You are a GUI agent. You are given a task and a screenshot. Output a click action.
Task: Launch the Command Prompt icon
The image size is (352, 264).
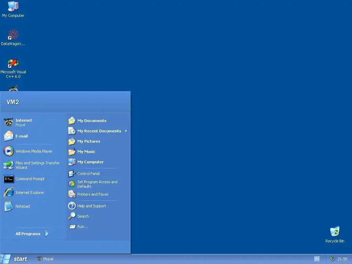9,179
